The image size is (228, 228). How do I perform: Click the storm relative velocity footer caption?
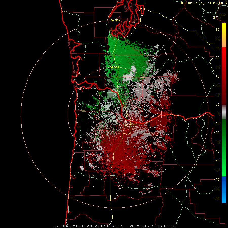(114, 226)
